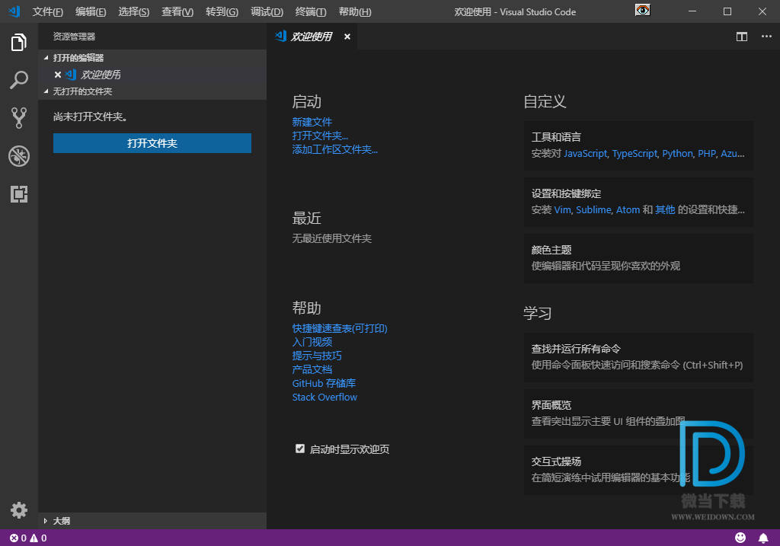Screen dimensions: 780x546
Task: Click the VS Code logo in title bar
Action: [x=14, y=11]
